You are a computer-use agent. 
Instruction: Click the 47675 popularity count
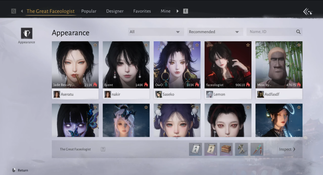[291, 85]
